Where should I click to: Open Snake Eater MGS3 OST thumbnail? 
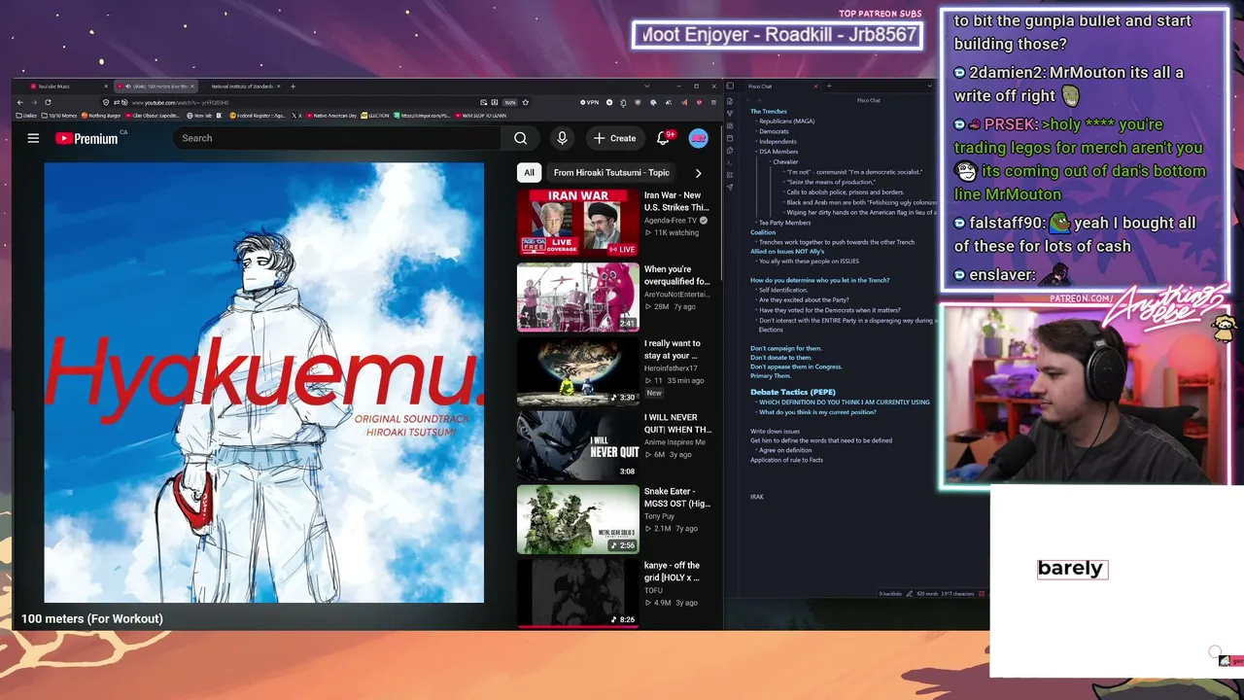[578, 518]
